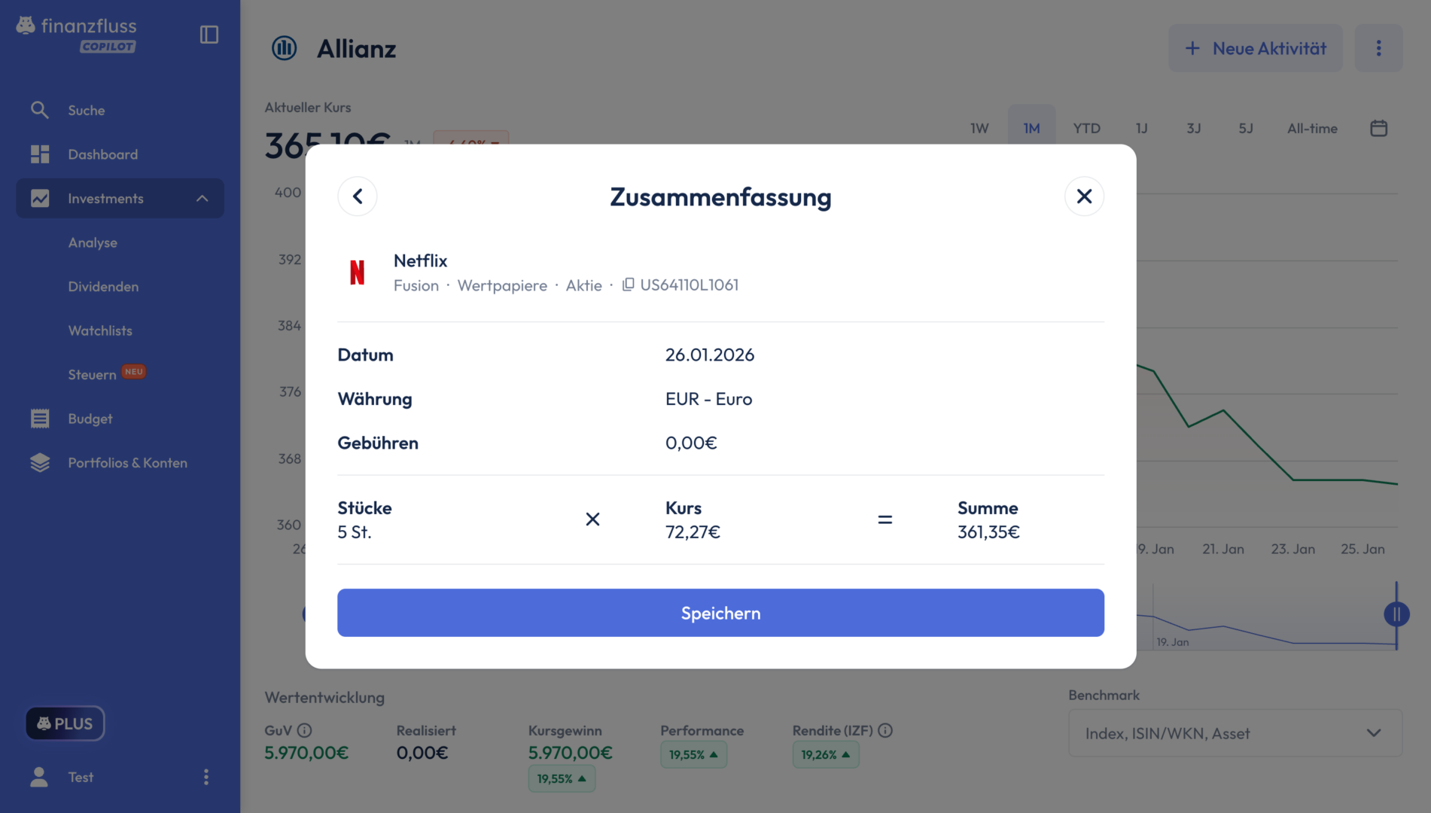The height and width of the screenshot is (813, 1431).
Task: Click the info icon beside Rendite (IZF)
Action: [x=885, y=730]
